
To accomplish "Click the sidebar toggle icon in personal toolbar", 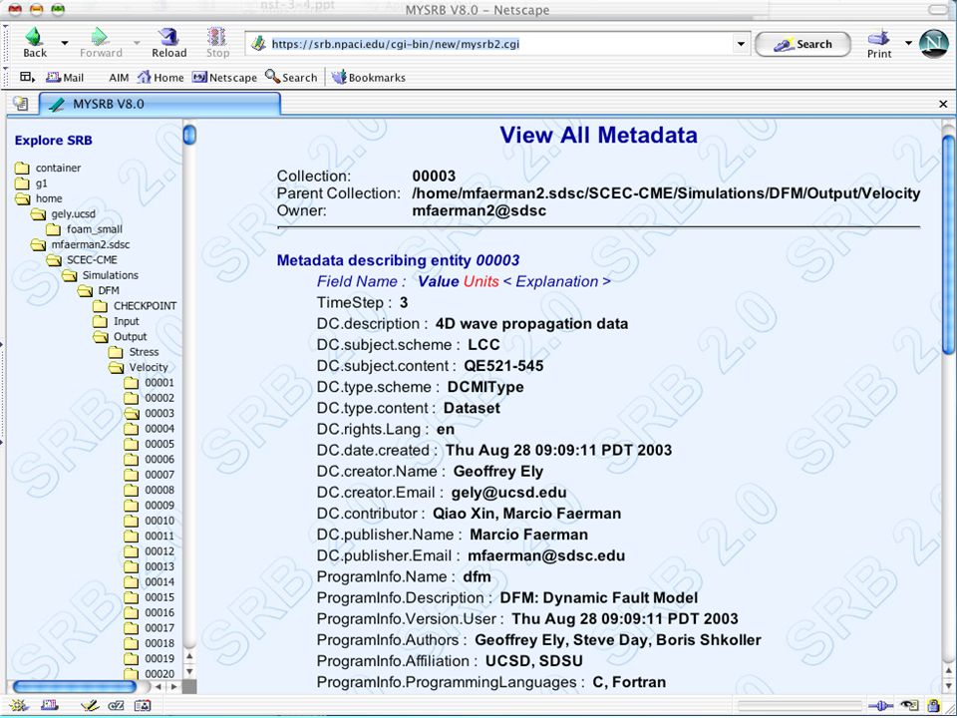I will click(x=27, y=77).
